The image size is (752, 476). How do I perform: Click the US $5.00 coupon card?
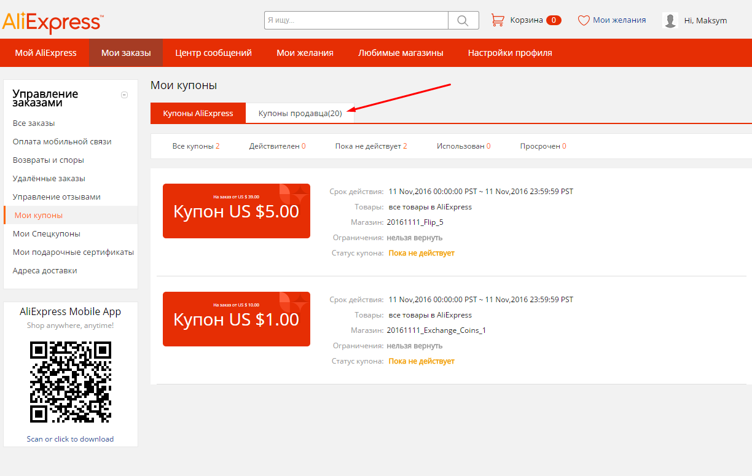236,211
